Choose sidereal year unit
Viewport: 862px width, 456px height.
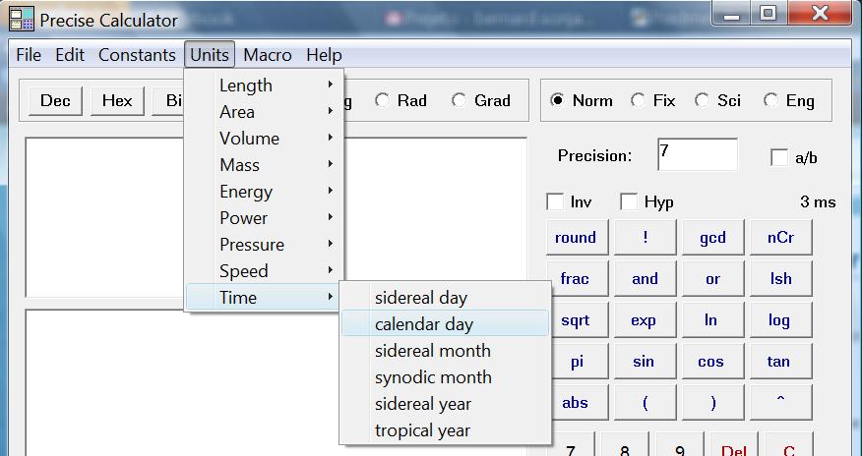coord(445,404)
